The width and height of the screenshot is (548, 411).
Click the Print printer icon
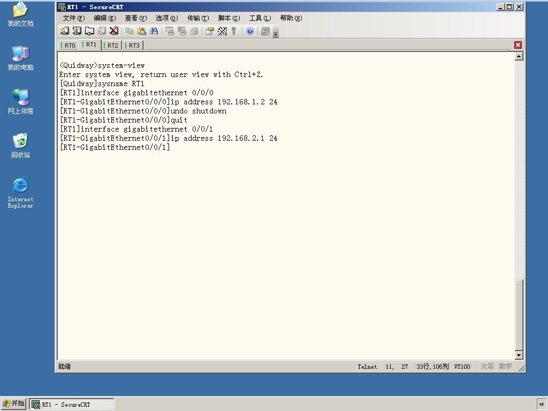[x=194, y=31]
